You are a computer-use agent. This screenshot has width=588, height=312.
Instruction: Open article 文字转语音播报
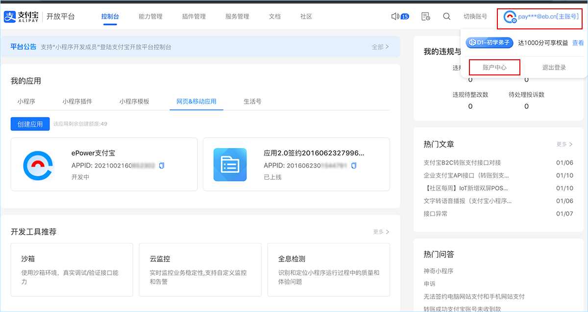pos(468,201)
